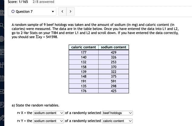Click the pencil ruler icon in sidebar
Screen dimensions: 192x126
point(2,118)
